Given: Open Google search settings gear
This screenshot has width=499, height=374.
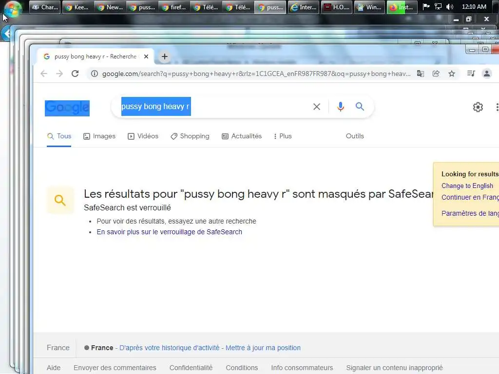Looking at the screenshot, I should click(478, 107).
